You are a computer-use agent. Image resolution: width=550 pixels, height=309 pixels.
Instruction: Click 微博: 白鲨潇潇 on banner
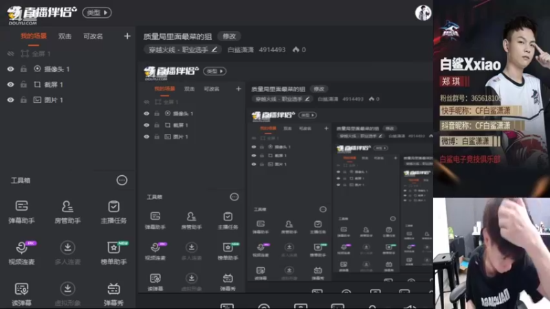tap(465, 141)
